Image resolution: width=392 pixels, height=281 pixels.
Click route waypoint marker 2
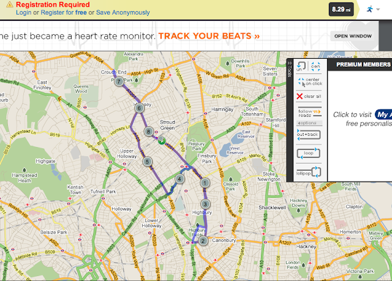tap(203, 241)
